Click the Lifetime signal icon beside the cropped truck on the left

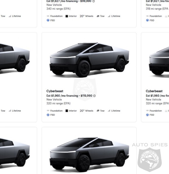pyautogui.click(x=10, y=111)
